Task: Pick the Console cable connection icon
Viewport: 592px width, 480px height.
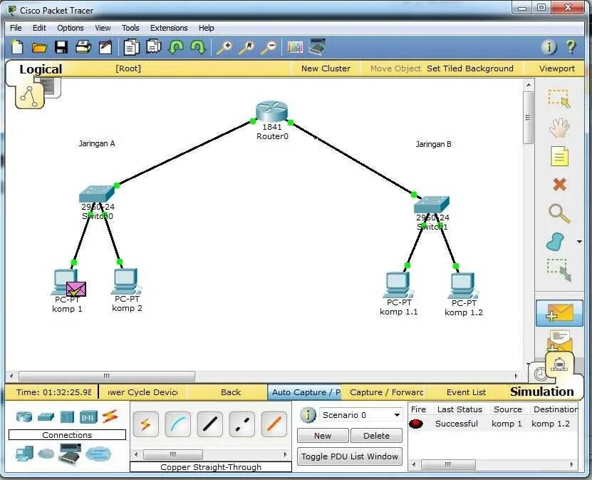Action: [177, 424]
